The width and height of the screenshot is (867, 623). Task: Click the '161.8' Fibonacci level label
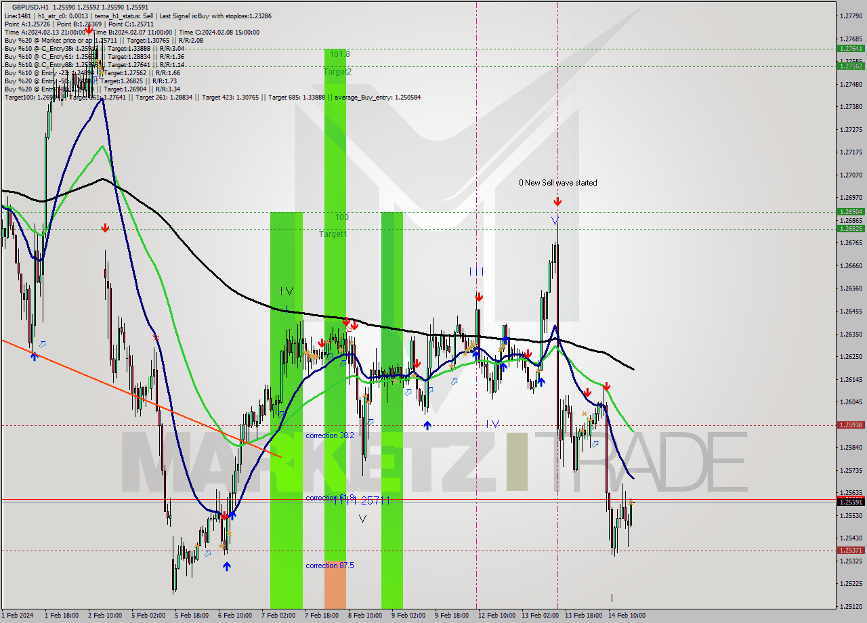point(340,53)
